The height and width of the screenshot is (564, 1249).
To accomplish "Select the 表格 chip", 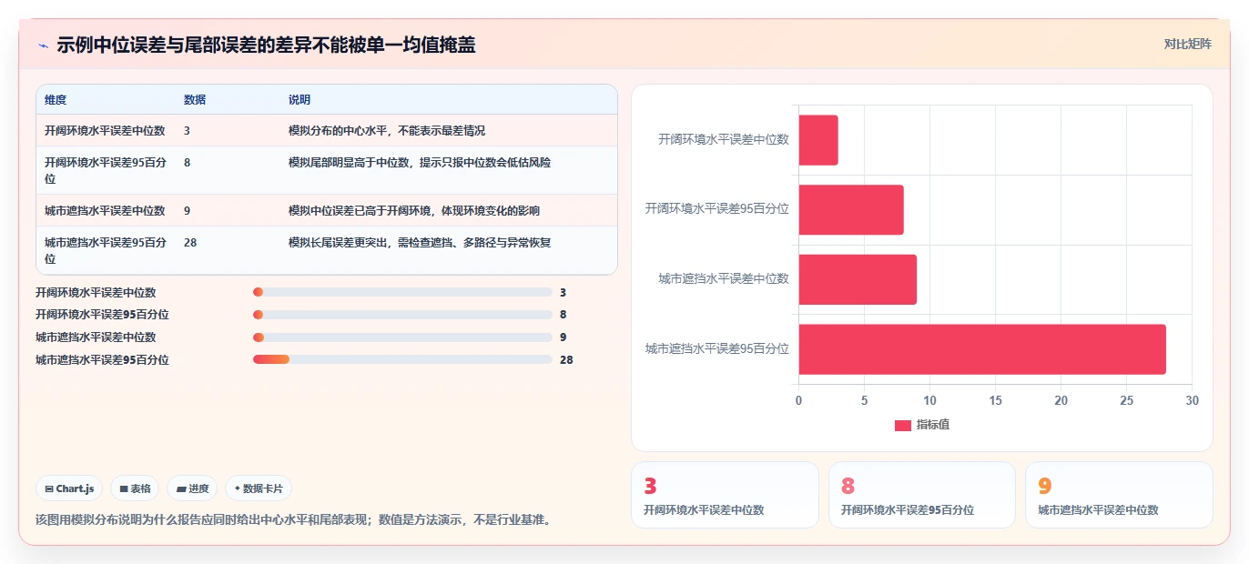I will click(x=135, y=488).
